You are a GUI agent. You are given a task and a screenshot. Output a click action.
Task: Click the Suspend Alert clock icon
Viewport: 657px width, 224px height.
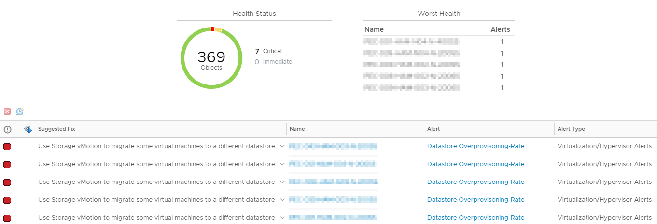tap(20, 112)
